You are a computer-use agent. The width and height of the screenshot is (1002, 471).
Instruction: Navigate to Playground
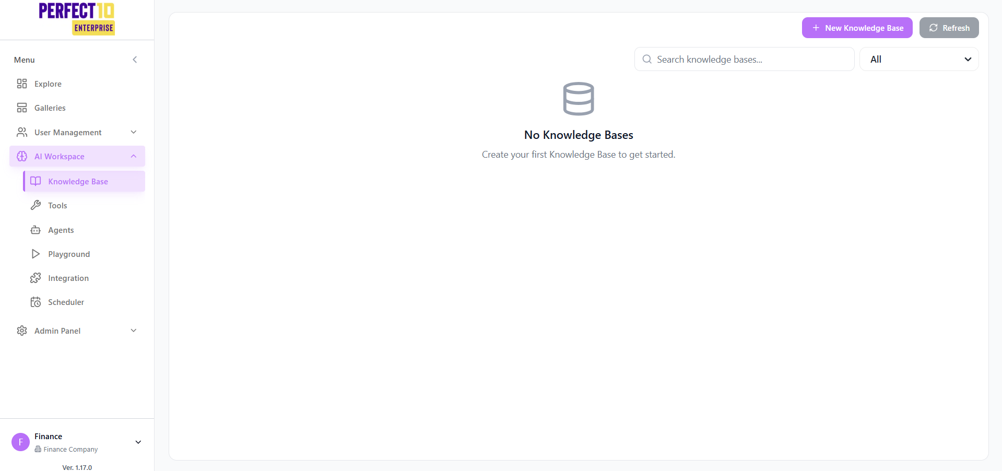click(84, 254)
